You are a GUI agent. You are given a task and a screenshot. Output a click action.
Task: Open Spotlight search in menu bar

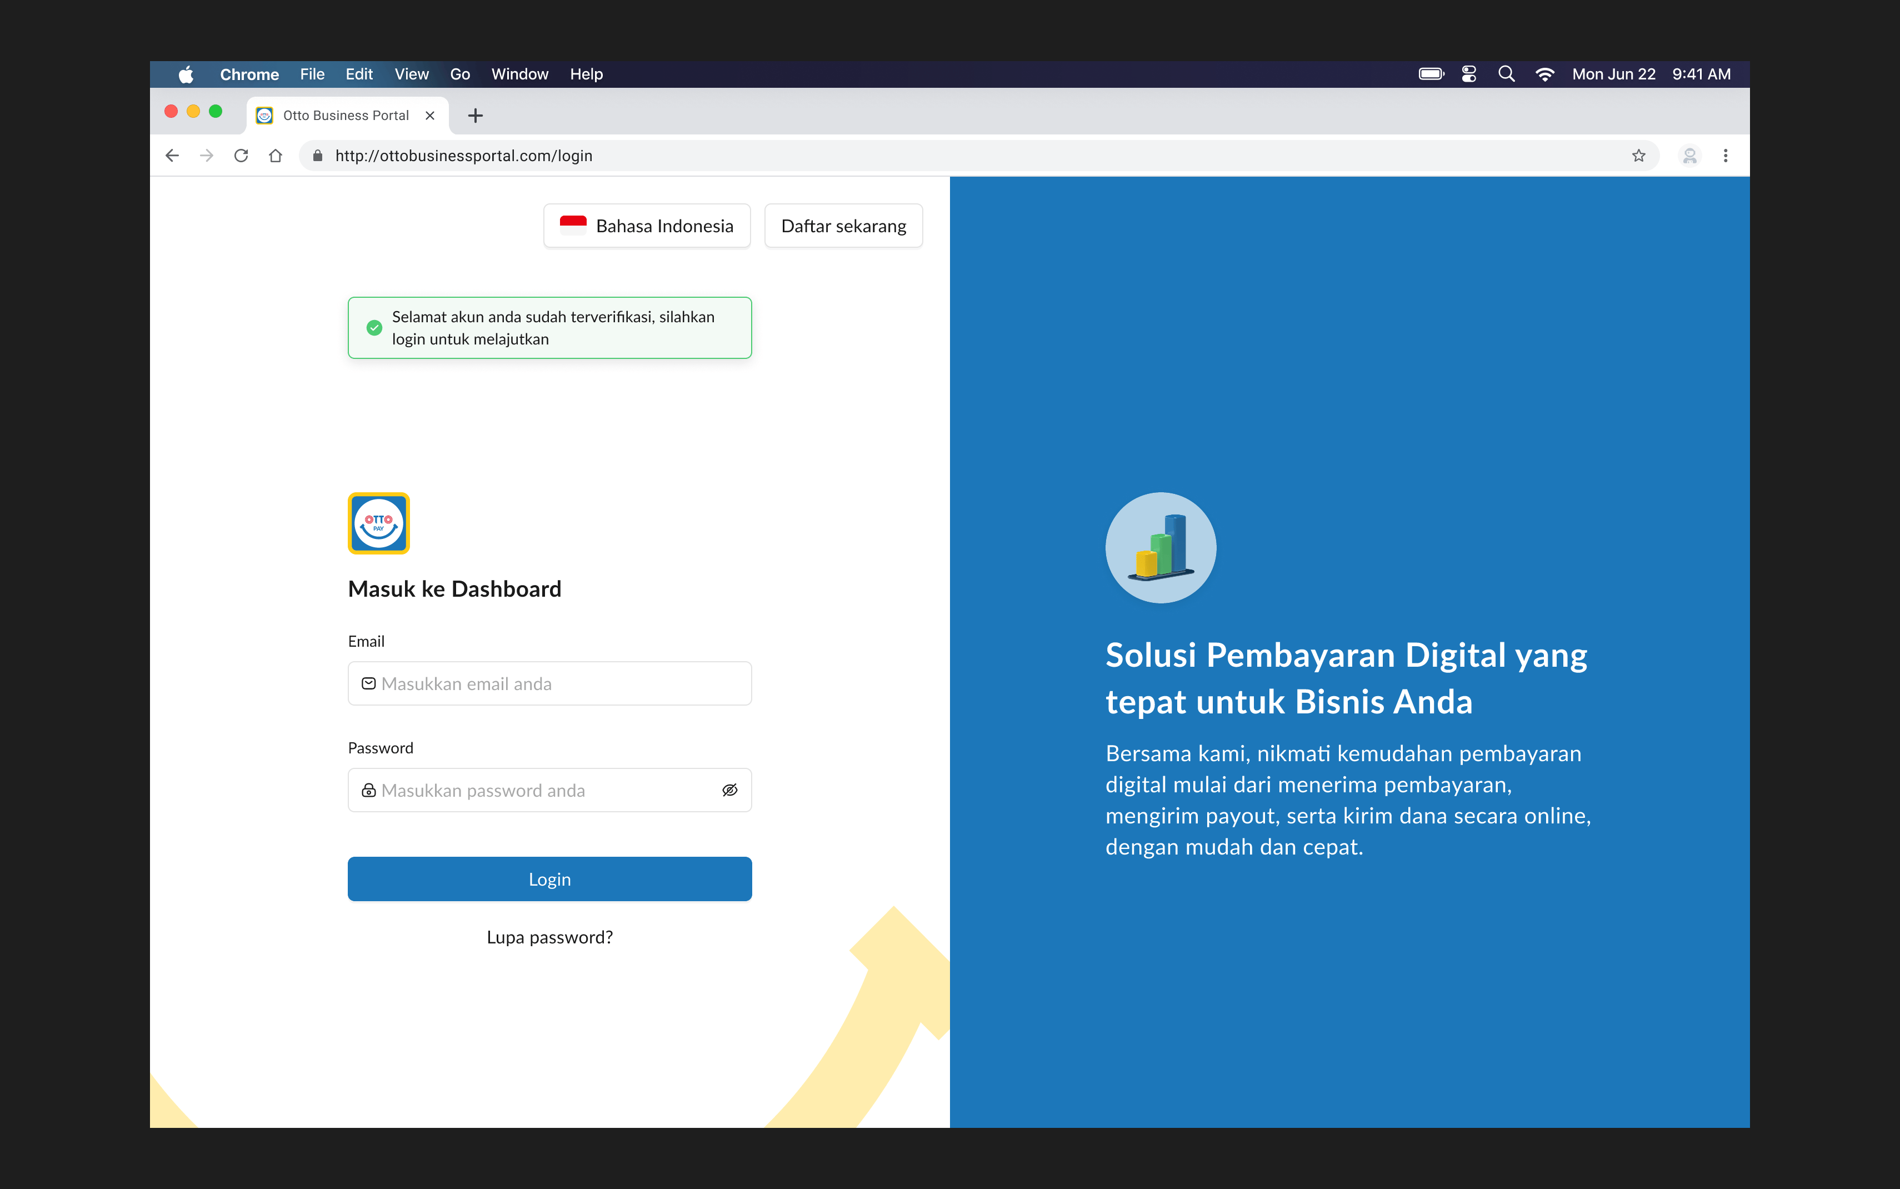1506,74
